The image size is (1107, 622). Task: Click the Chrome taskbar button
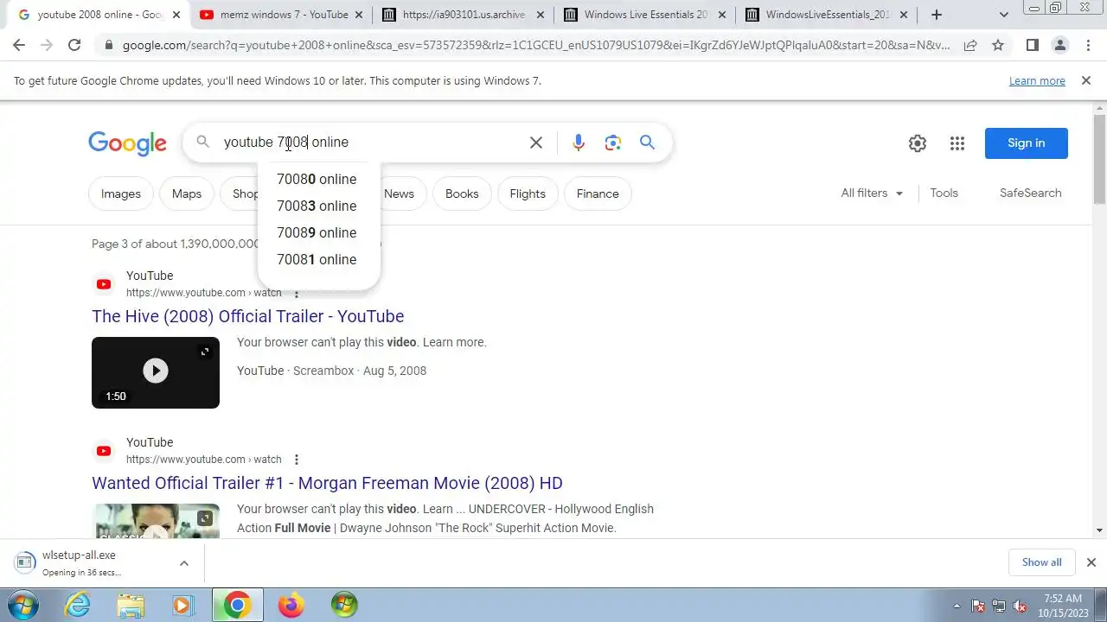237,605
